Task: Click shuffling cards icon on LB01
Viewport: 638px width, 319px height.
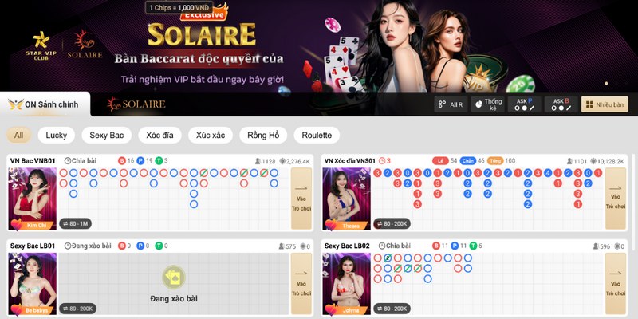Action: (x=174, y=278)
